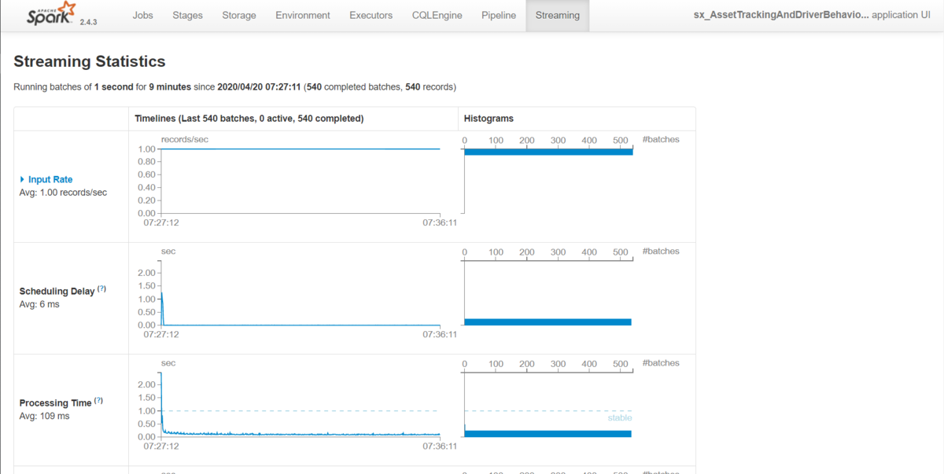Switch to the Storage tab
944x474 pixels.
[239, 15]
